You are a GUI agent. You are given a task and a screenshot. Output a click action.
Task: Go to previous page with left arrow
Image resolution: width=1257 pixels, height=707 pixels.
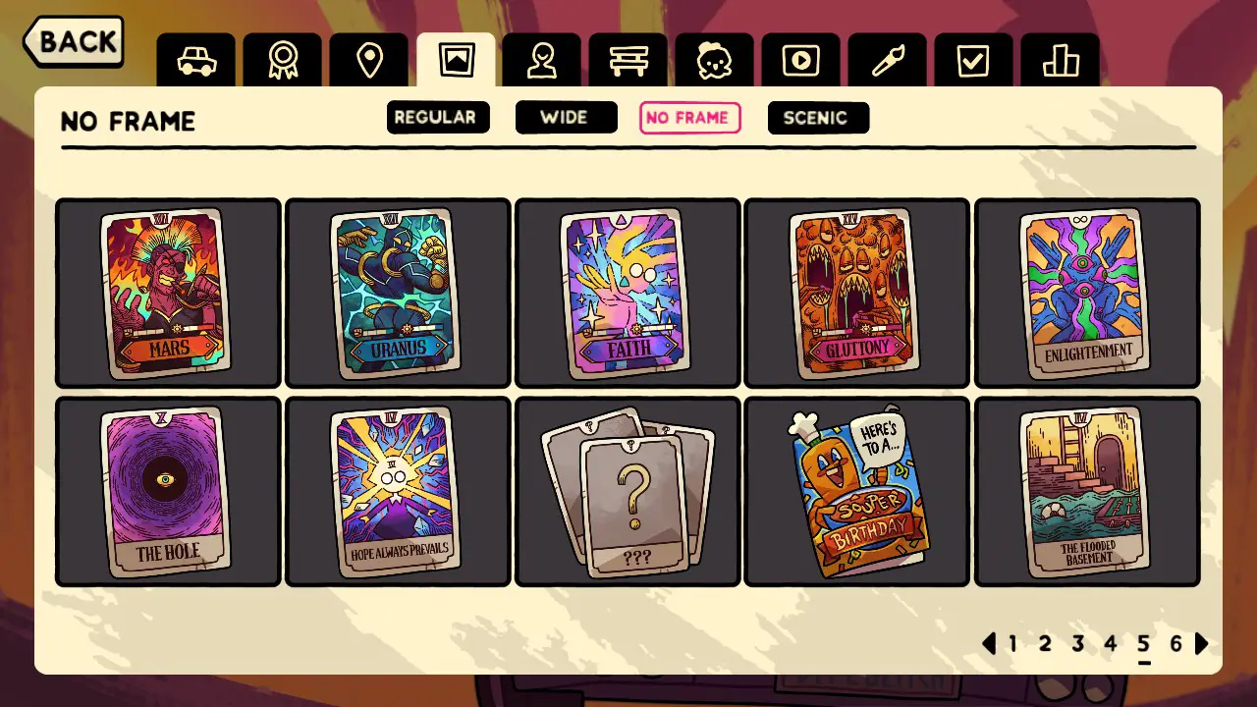click(x=989, y=644)
